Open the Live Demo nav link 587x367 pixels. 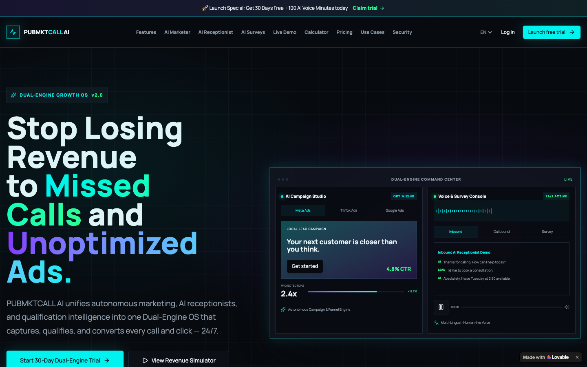[x=285, y=32]
